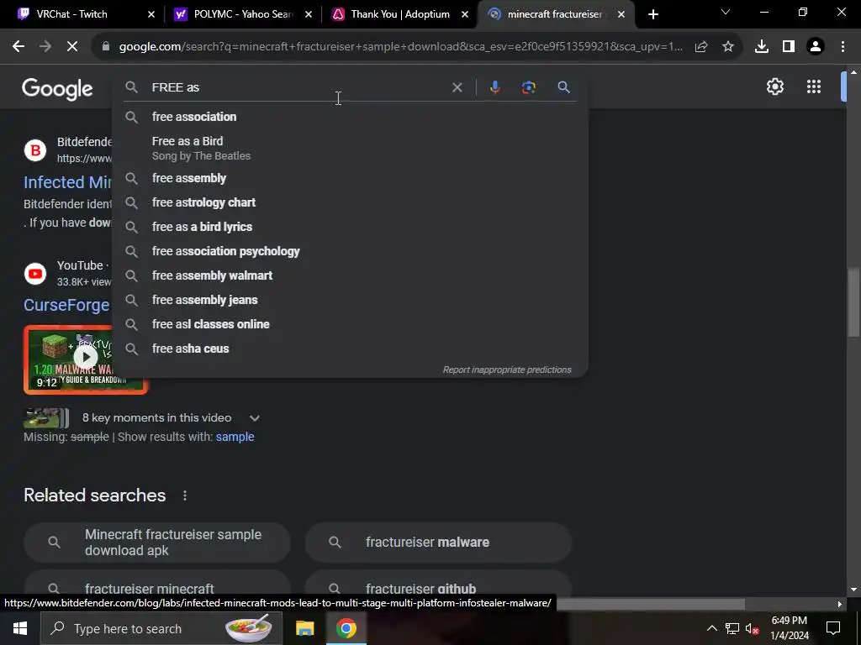The height and width of the screenshot is (645, 861).
Task: Open File Explorer from the taskbar
Action: [304, 628]
